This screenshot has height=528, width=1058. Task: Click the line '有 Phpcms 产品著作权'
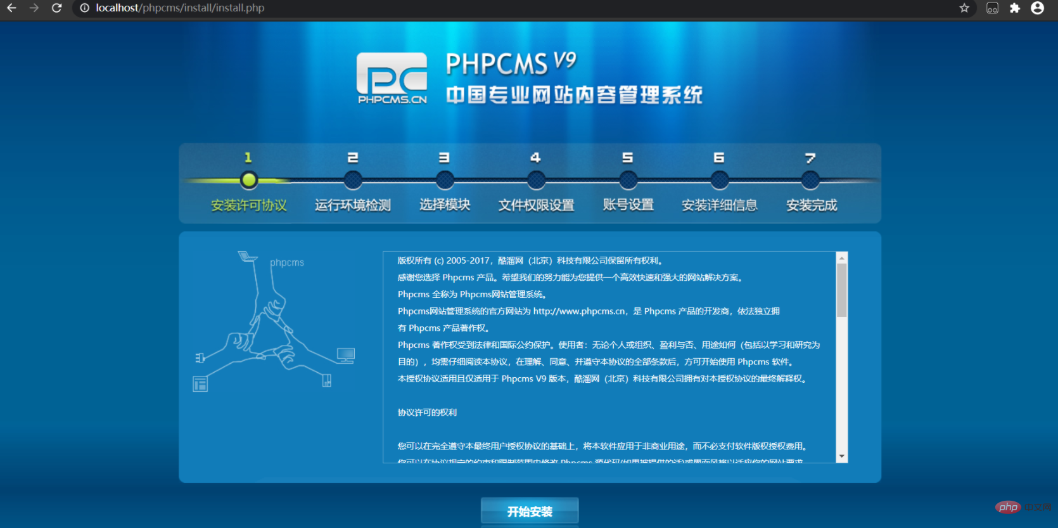(x=443, y=328)
